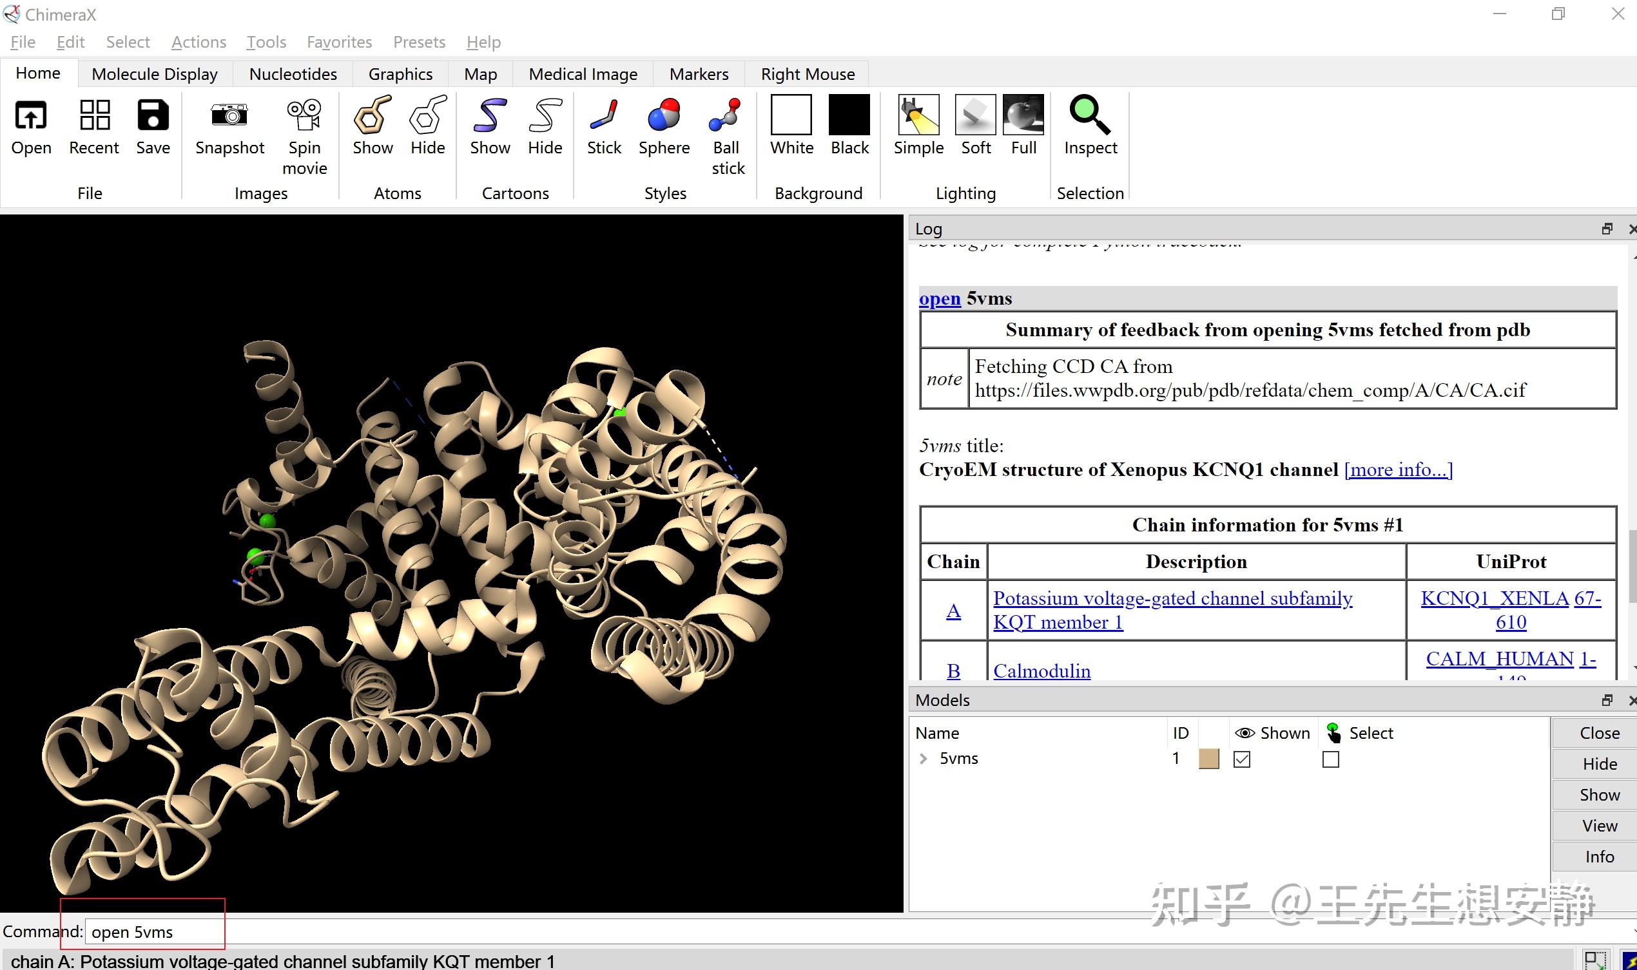Click the Snapshot camera icon

coord(229,116)
